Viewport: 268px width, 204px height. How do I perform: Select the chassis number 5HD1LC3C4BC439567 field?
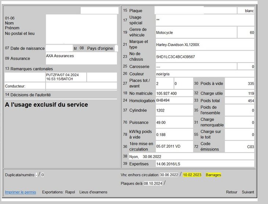(204, 57)
